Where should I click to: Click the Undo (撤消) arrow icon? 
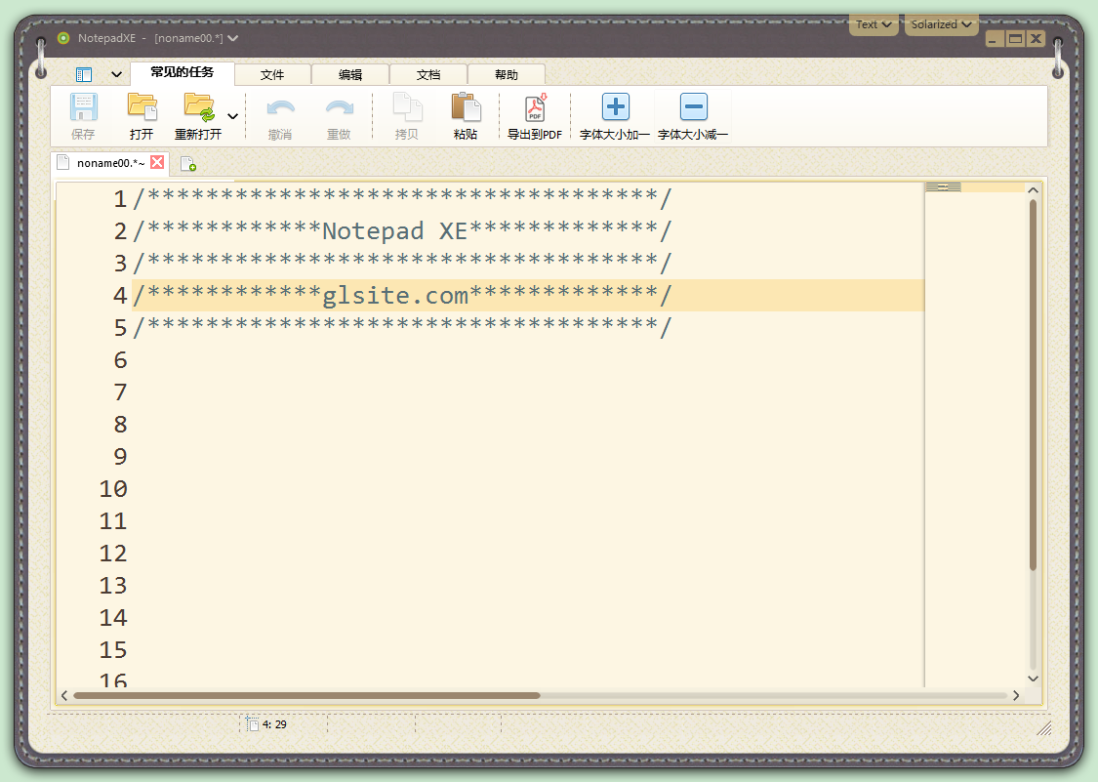pos(280,107)
